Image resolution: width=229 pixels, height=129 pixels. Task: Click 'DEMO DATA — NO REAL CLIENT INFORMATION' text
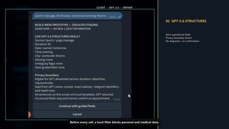click(x=63, y=29)
